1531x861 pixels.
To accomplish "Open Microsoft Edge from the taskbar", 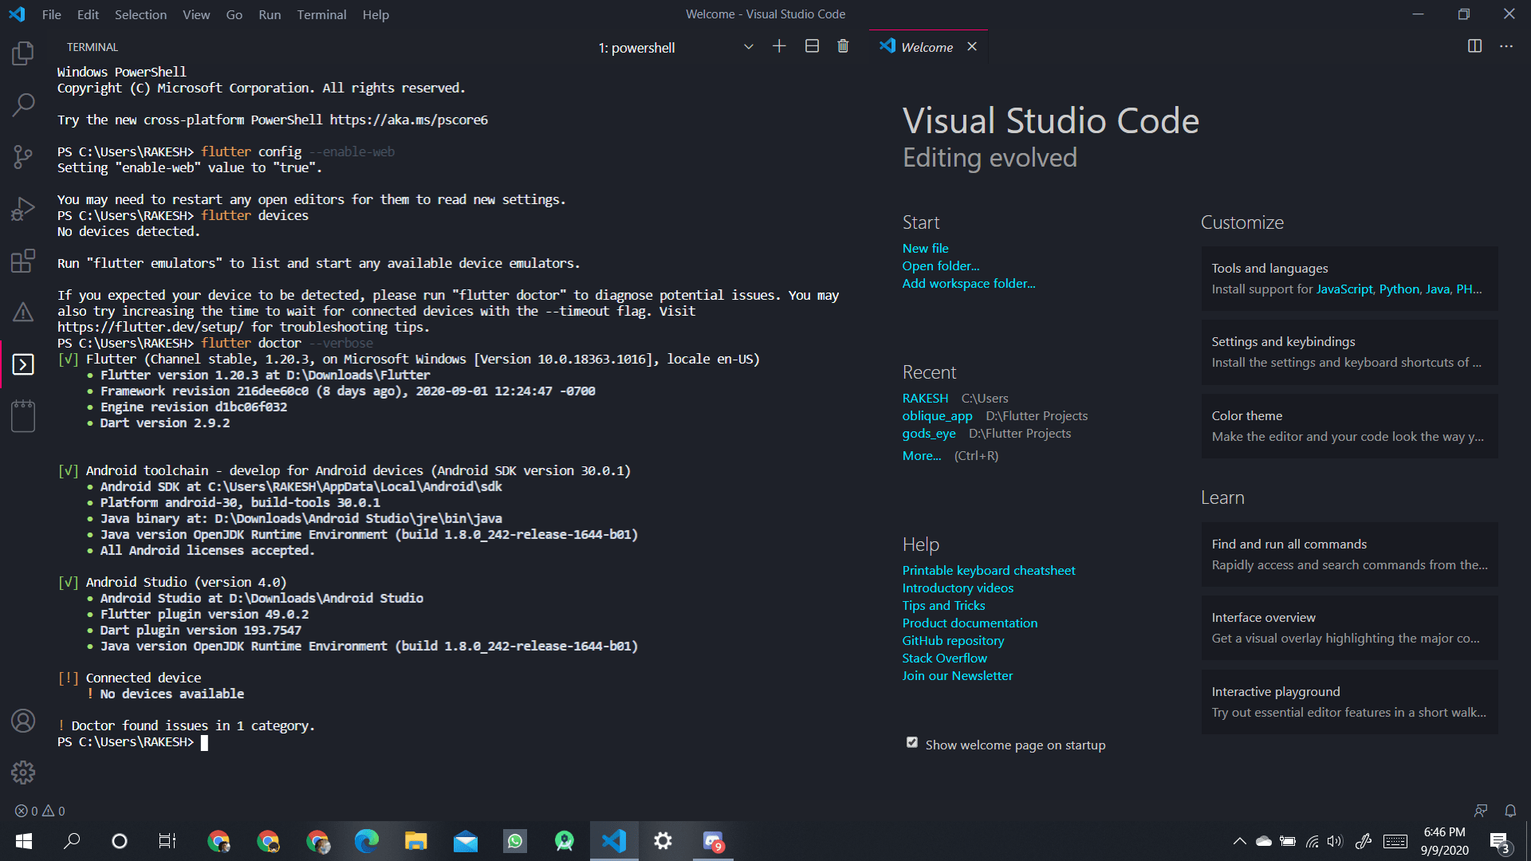I will 367,841.
